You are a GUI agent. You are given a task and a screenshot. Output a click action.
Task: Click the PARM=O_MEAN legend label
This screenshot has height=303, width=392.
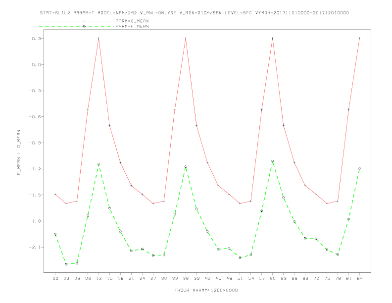point(132,21)
